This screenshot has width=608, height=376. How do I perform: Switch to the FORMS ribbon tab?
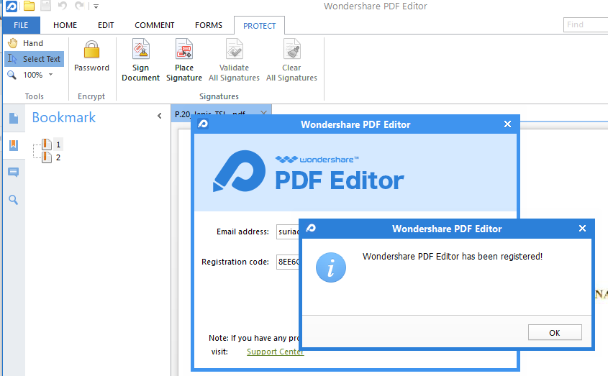[x=209, y=25]
